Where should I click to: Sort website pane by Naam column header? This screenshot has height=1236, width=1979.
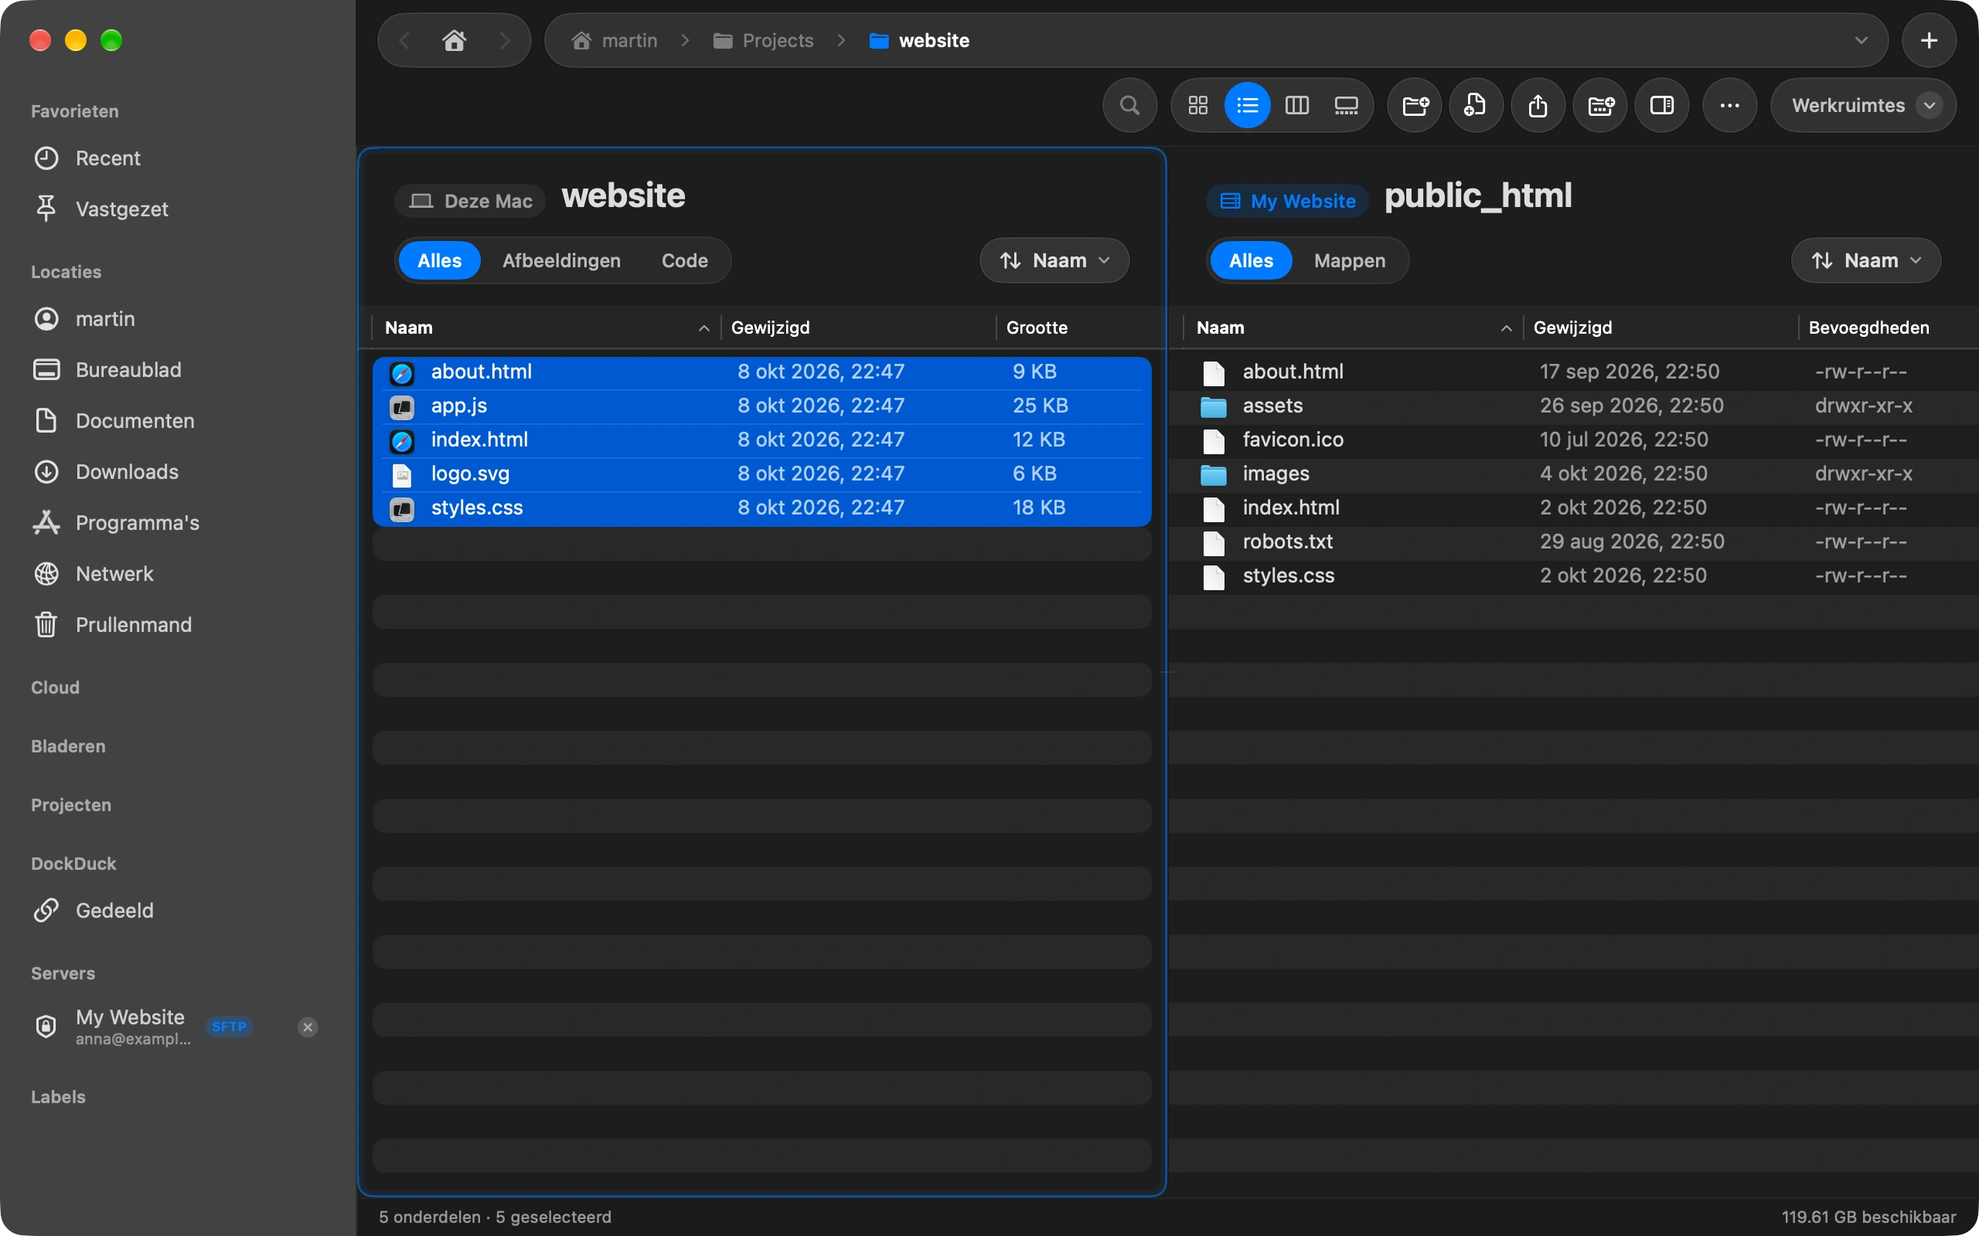tap(547, 328)
